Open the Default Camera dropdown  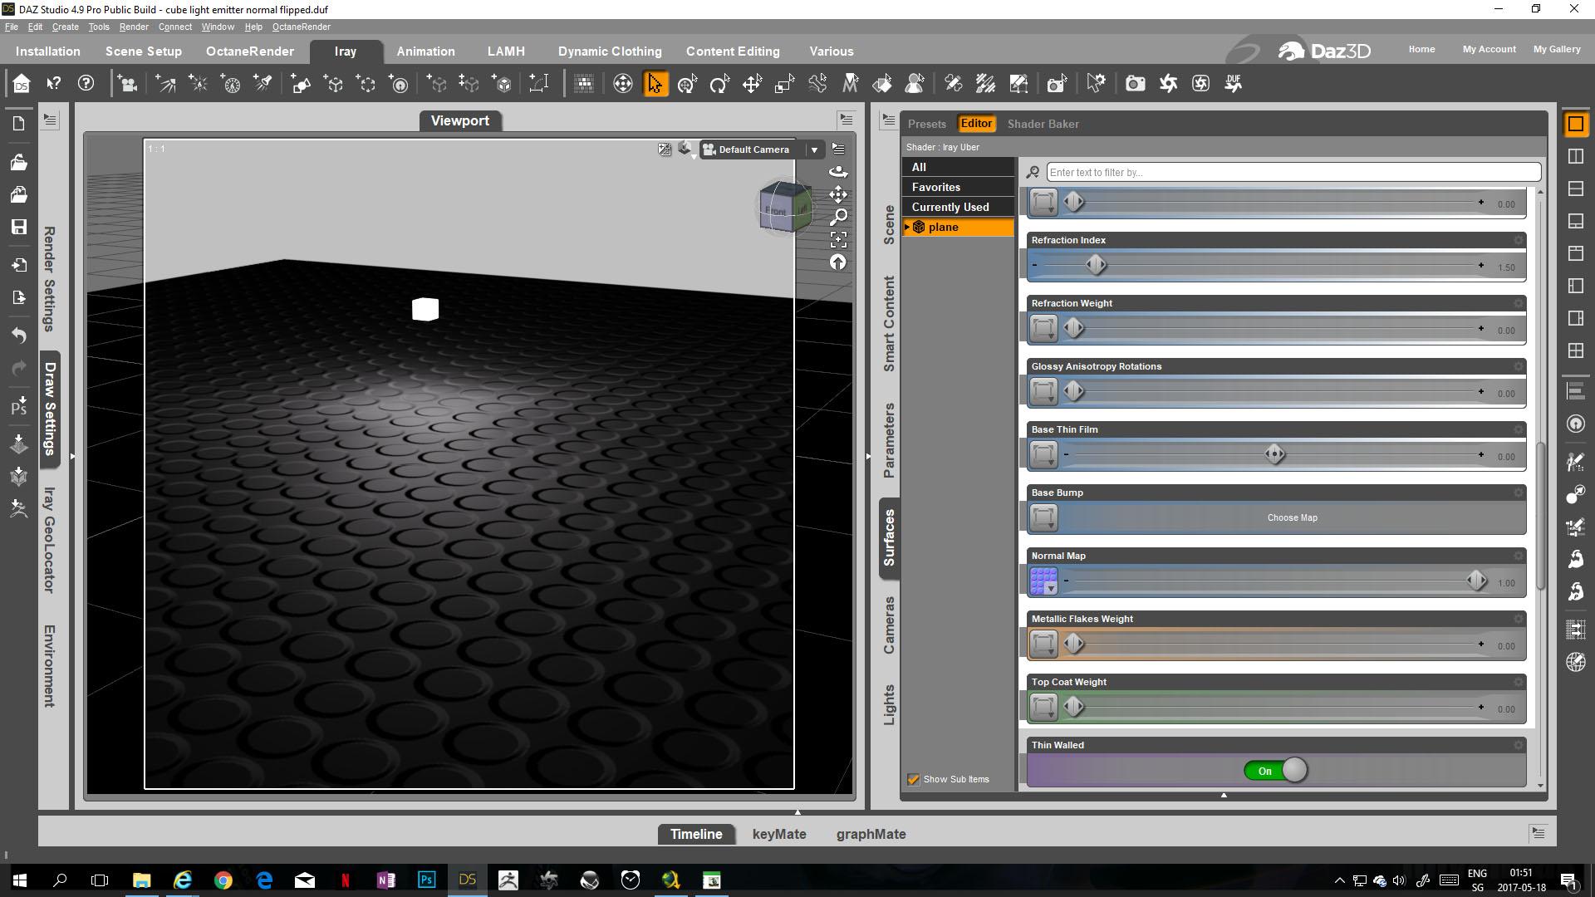pyautogui.click(x=813, y=149)
